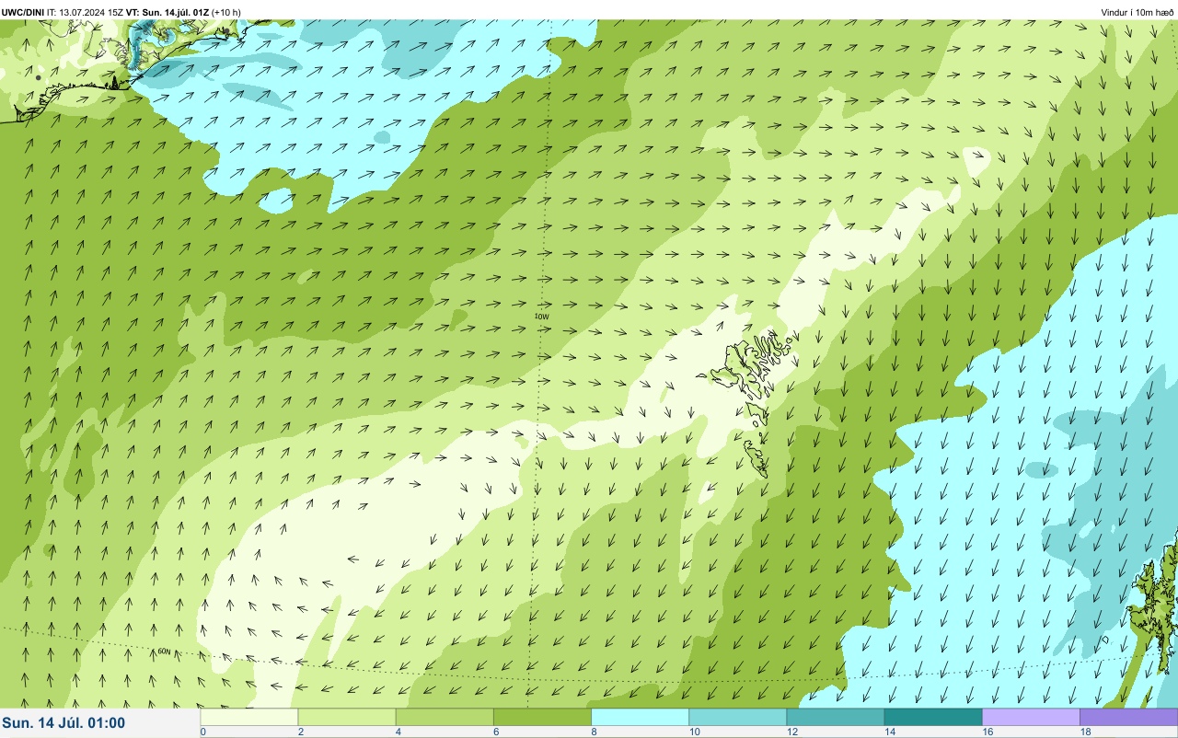Click legend value "4"

(x=398, y=732)
